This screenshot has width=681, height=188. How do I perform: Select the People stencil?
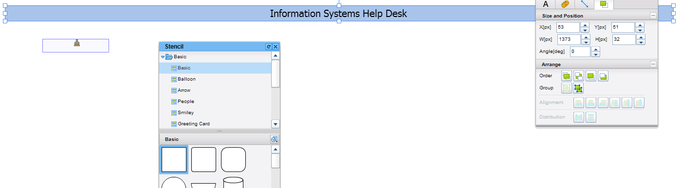[215, 101]
